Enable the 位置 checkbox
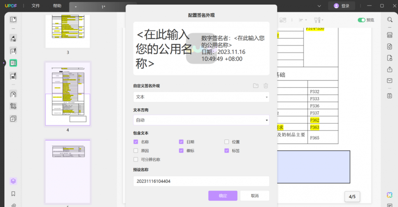This screenshot has height=207, width=398. [x=227, y=142]
